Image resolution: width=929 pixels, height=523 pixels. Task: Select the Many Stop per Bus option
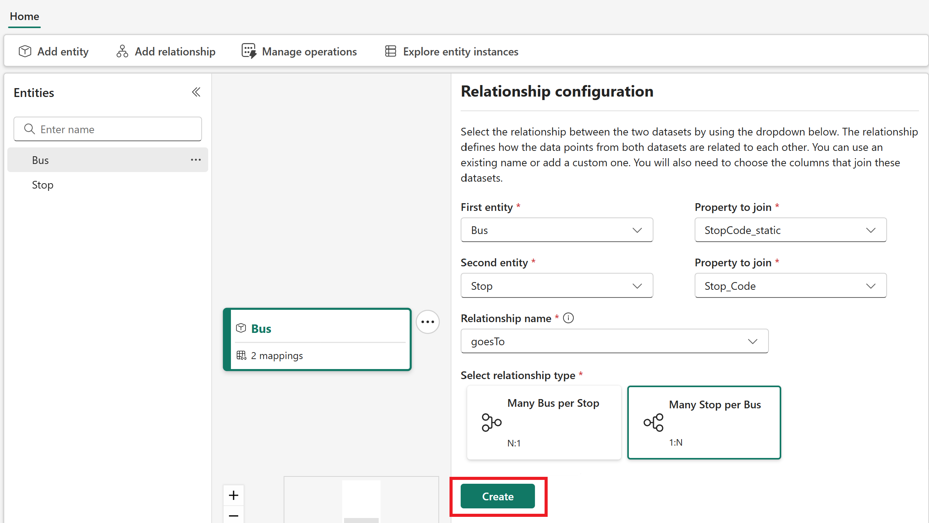coord(704,423)
